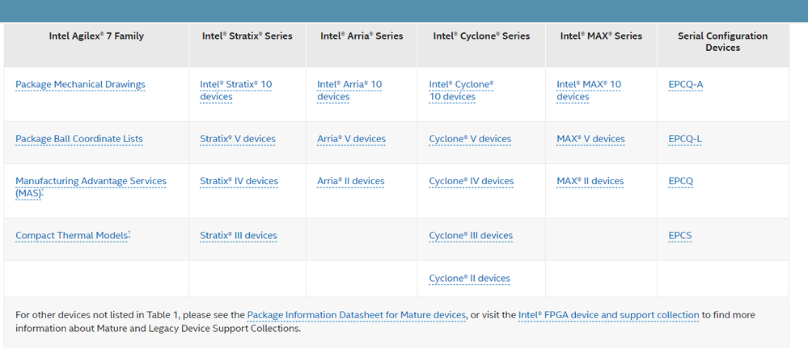The image size is (808, 361).
Task: Select MAX V devices link
Action: 590,139
